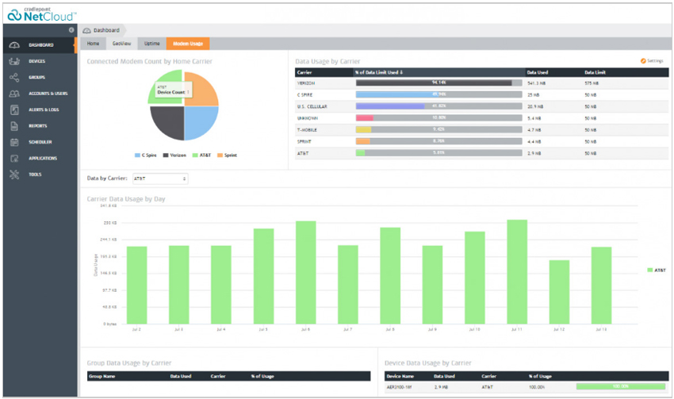This screenshot has height=399, width=674.
Task: Click the 575 MB data limit value
Action: pyautogui.click(x=592, y=83)
